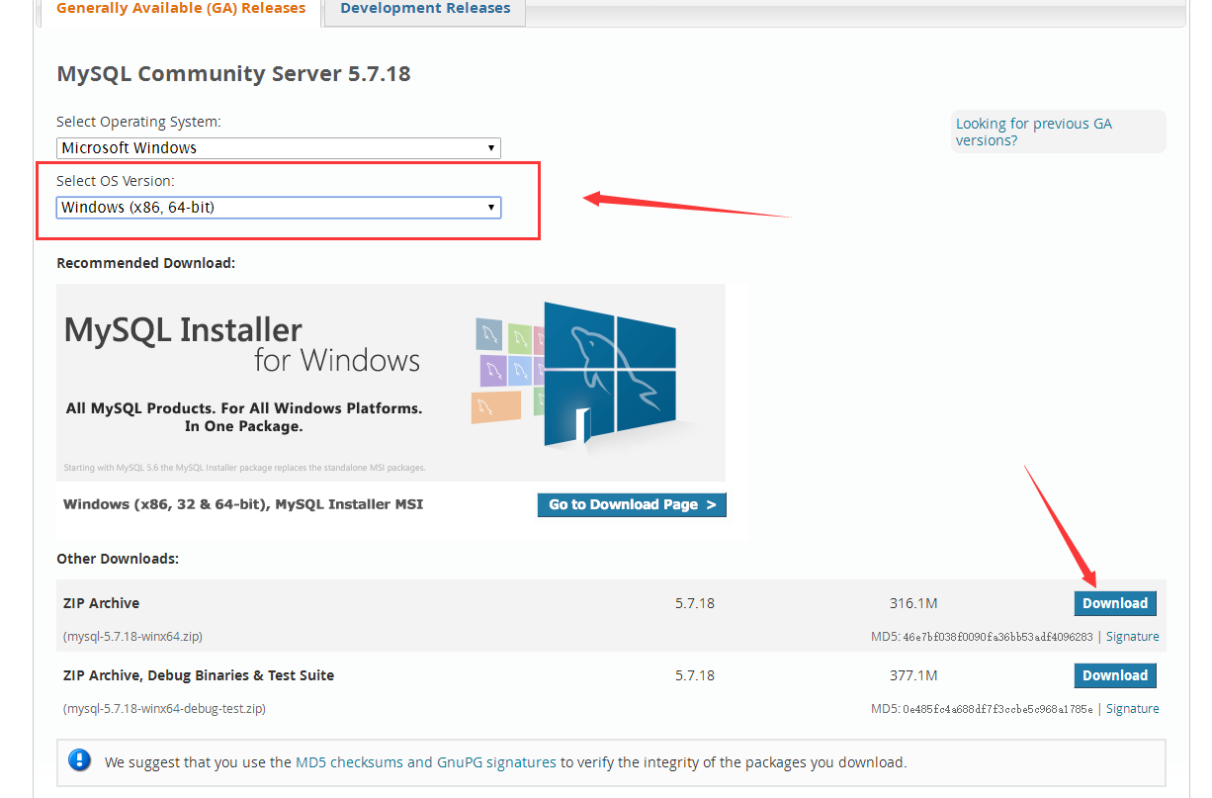
Task: Open Signature link for mysql-5.7.18-winx64.zip
Action: pos(1132,637)
